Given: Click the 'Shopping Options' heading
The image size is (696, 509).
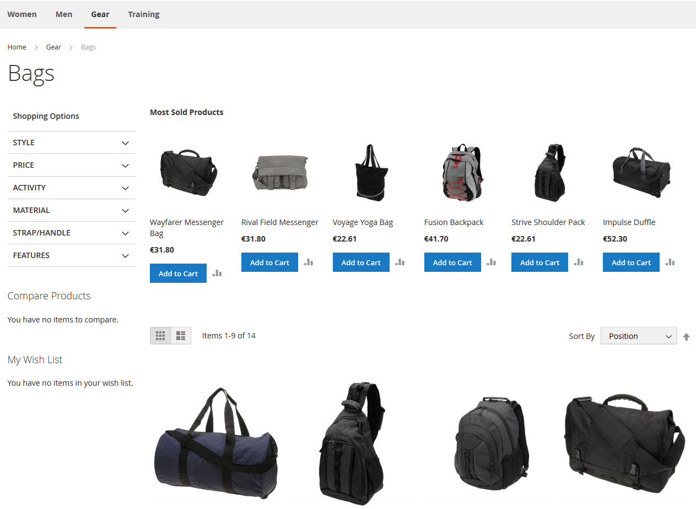Looking at the screenshot, I should tap(46, 116).
